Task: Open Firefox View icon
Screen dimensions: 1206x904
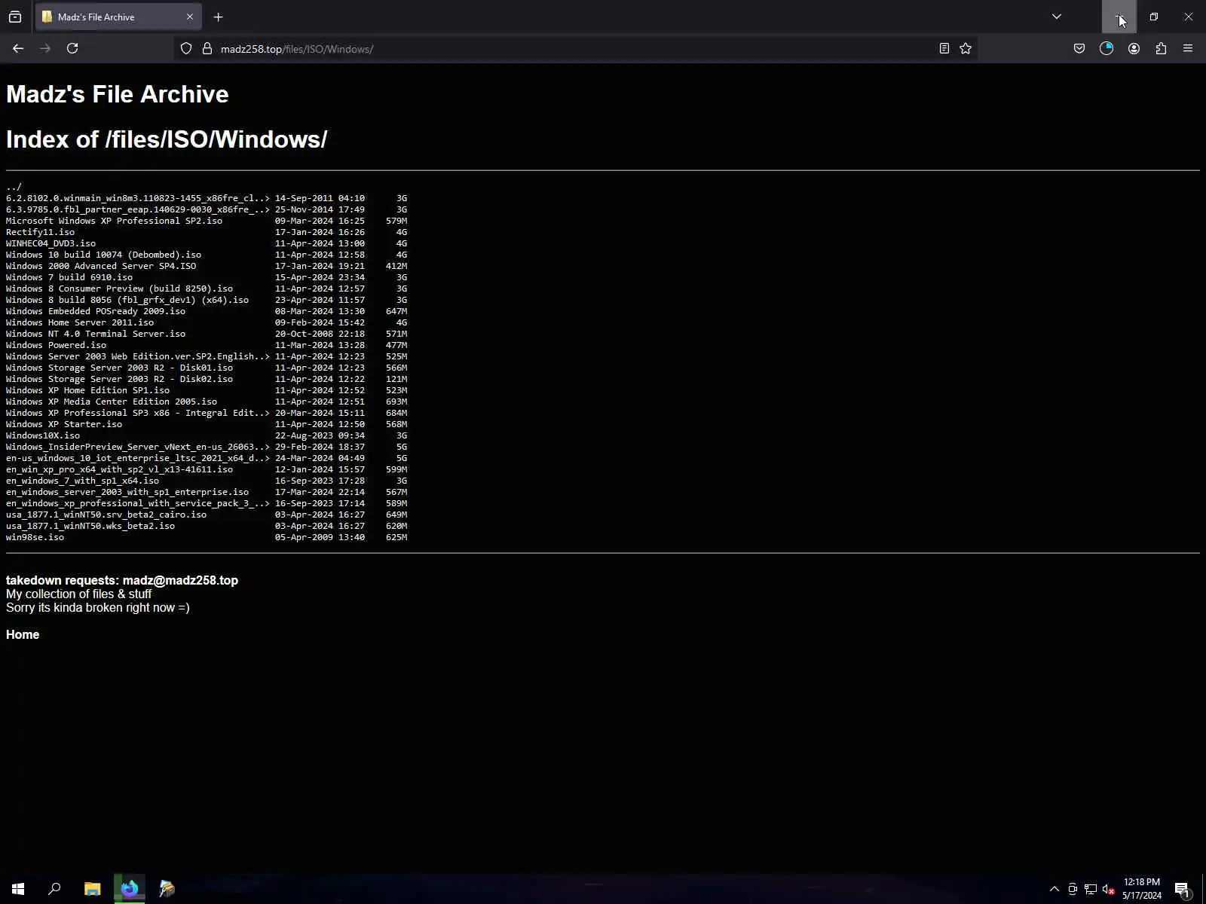Action: (x=15, y=17)
